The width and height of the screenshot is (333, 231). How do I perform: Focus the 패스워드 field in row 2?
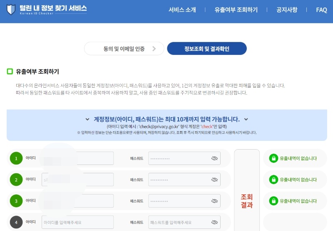coord(184,179)
